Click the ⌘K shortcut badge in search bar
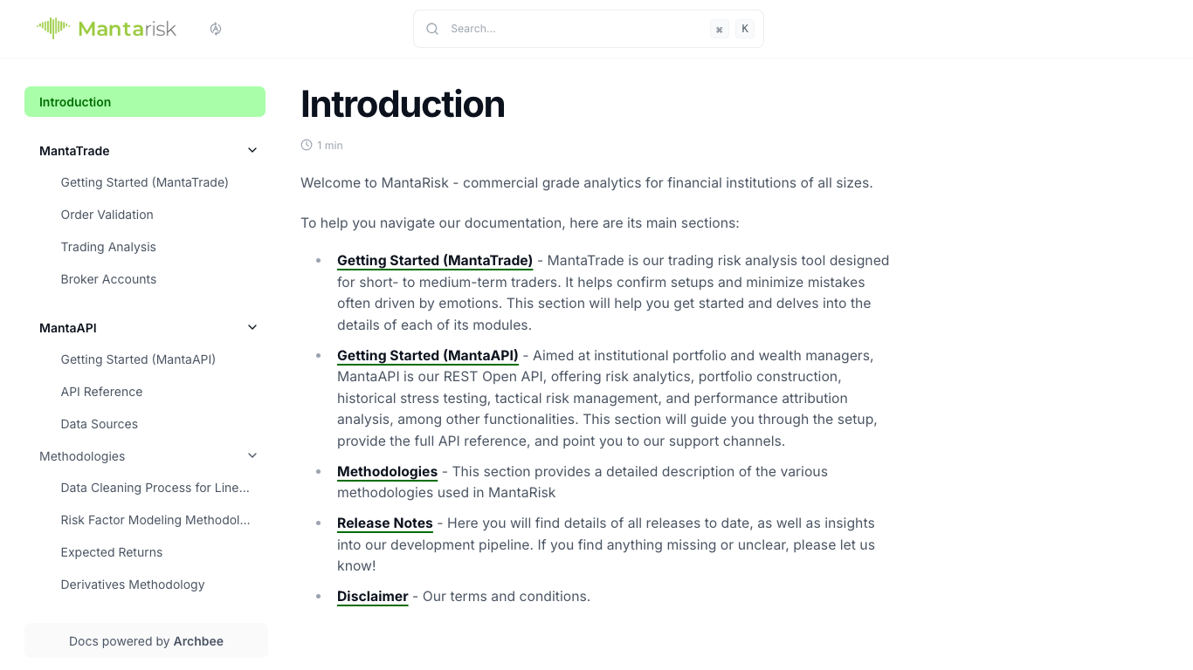The image size is (1193, 670). tap(732, 28)
